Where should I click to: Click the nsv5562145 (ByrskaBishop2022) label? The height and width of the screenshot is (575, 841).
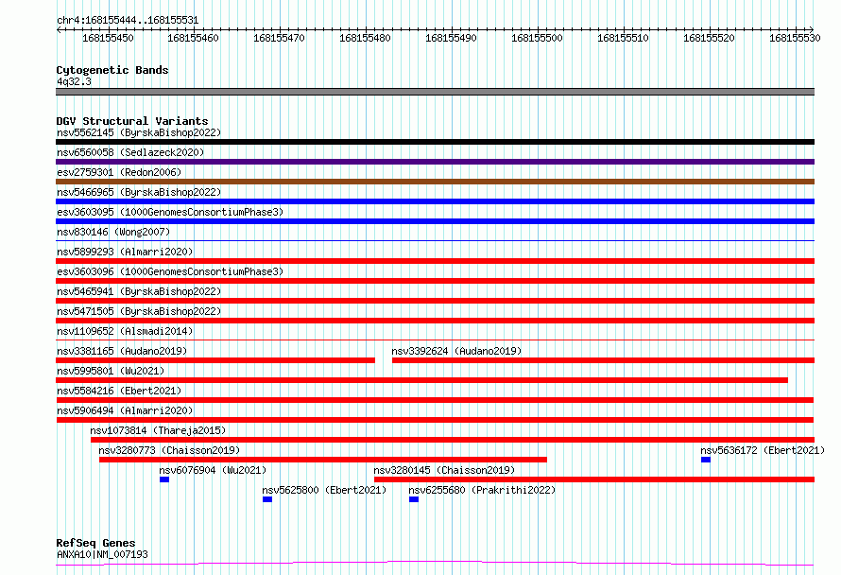point(139,132)
